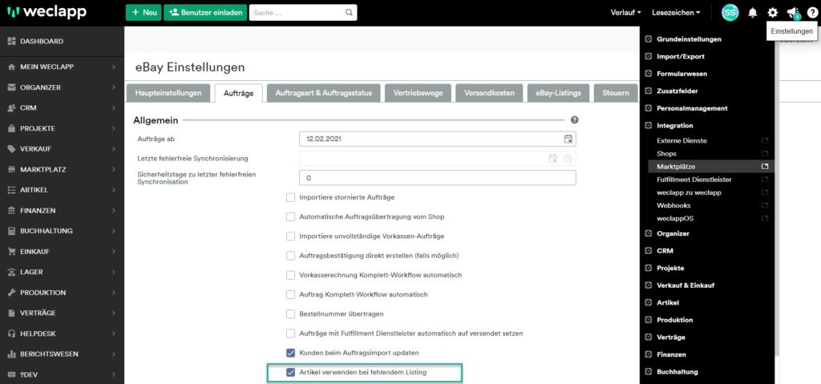Check Importiere unvollständige Vorkassen-Aufträge
This screenshot has height=384, width=821.
[290, 236]
